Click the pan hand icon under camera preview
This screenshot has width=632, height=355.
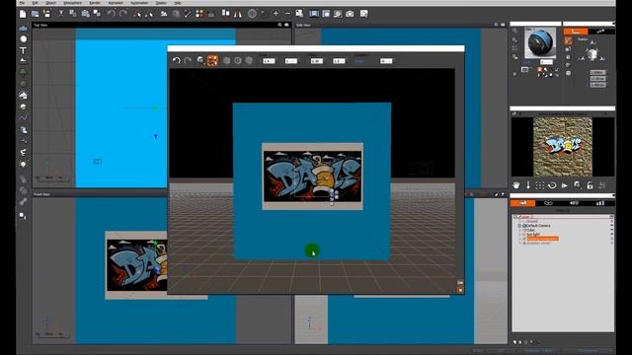[x=516, y=185]
